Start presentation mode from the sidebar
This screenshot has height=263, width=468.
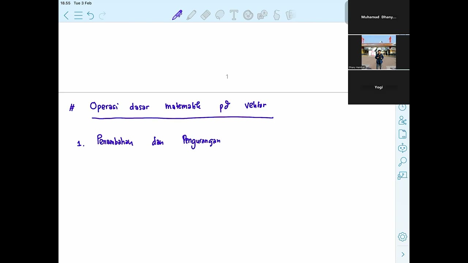point(403,176)
